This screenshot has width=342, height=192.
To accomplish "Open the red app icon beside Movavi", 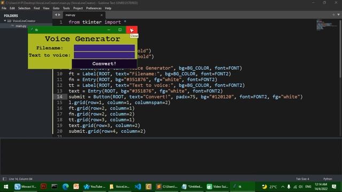I will 43,187.
